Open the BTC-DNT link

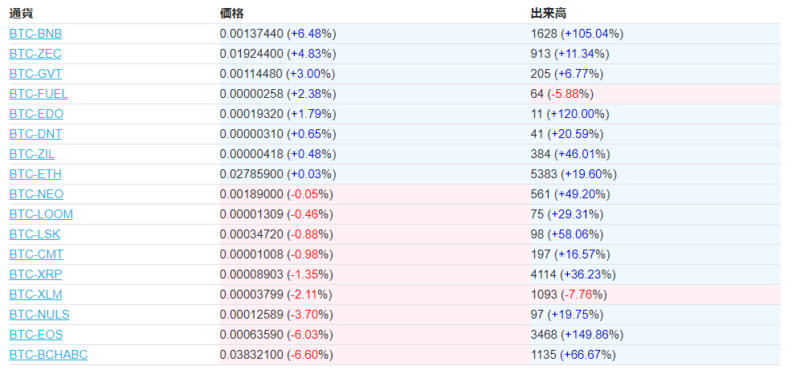tap(35, 134)
